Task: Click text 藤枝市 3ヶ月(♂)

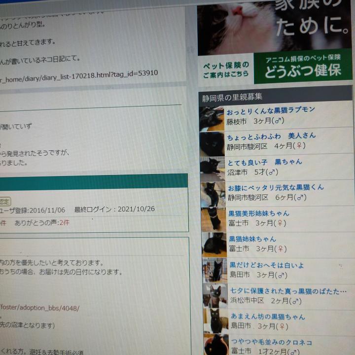Action: pos(255,121)
